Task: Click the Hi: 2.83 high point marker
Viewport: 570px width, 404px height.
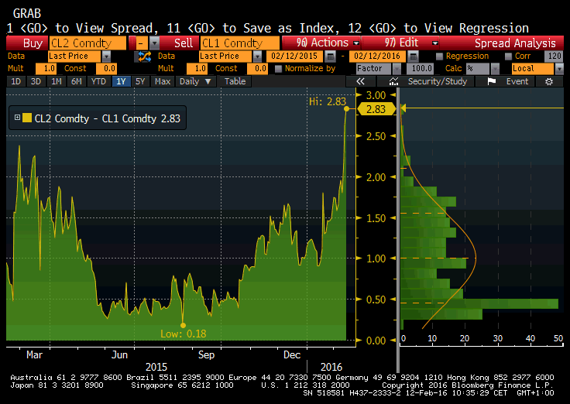Action: pos(346,108)
